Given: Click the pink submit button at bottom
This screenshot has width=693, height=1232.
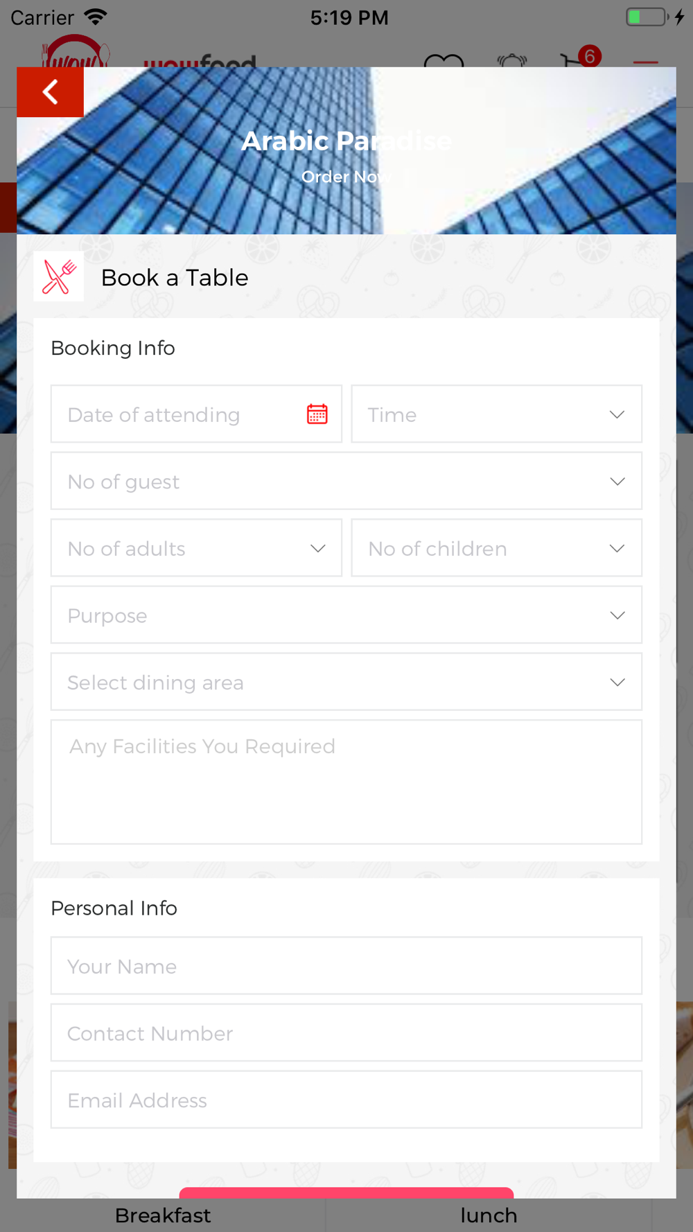Looking at the screenshot, I should pos(346,1193).
